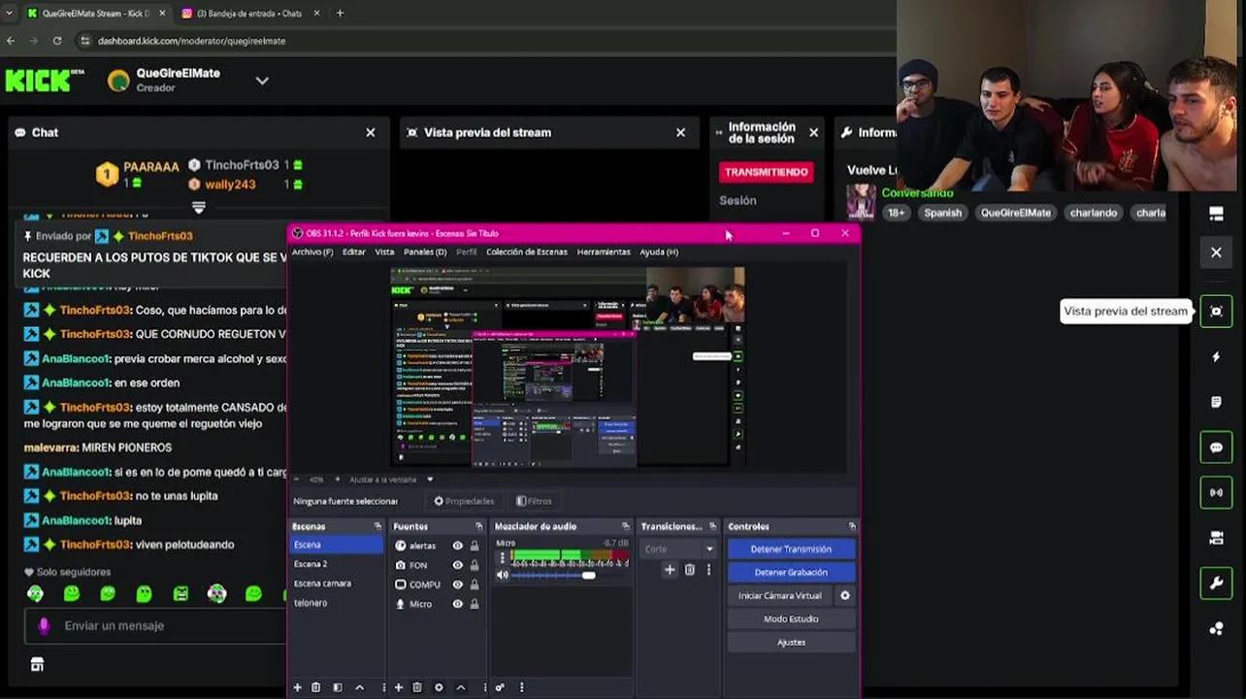Add a new scene in OBS Escenas
This screenshot has height=699, width=1246.
[297, 687]
